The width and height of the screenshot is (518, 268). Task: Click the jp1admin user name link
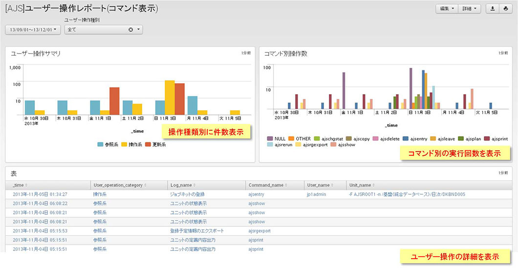click(x=318, y=194)
